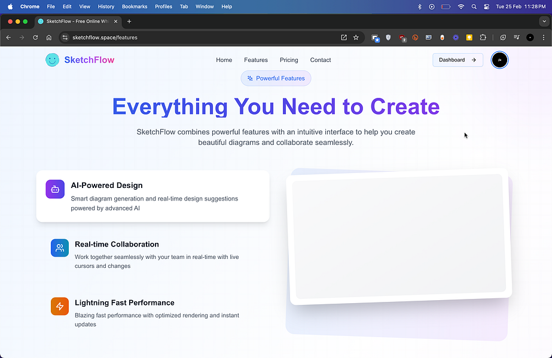This screenshot has height=358, width=552.
Task: Go to the Pricing page
Action: (289, 60)
